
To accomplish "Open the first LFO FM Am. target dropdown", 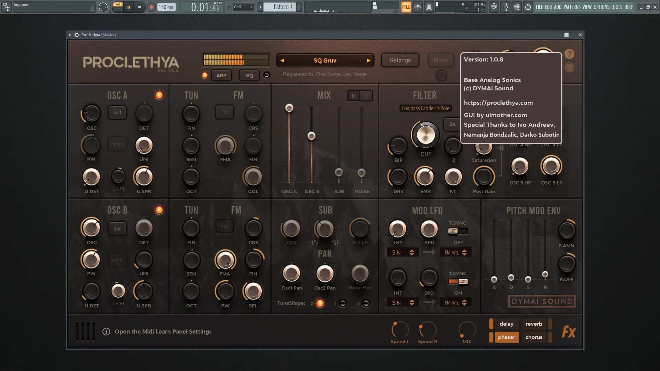I will click(x=455, y=252).
